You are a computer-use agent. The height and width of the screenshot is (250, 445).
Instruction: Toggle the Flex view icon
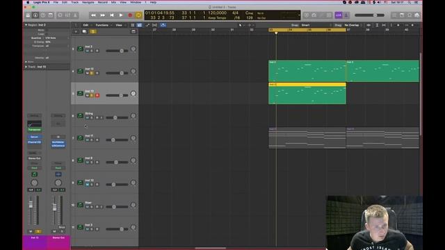tap(154, 25)
